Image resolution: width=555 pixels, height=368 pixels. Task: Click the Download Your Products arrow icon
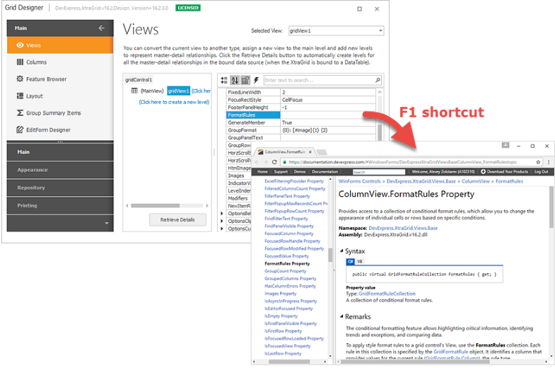tap(483, 172)
